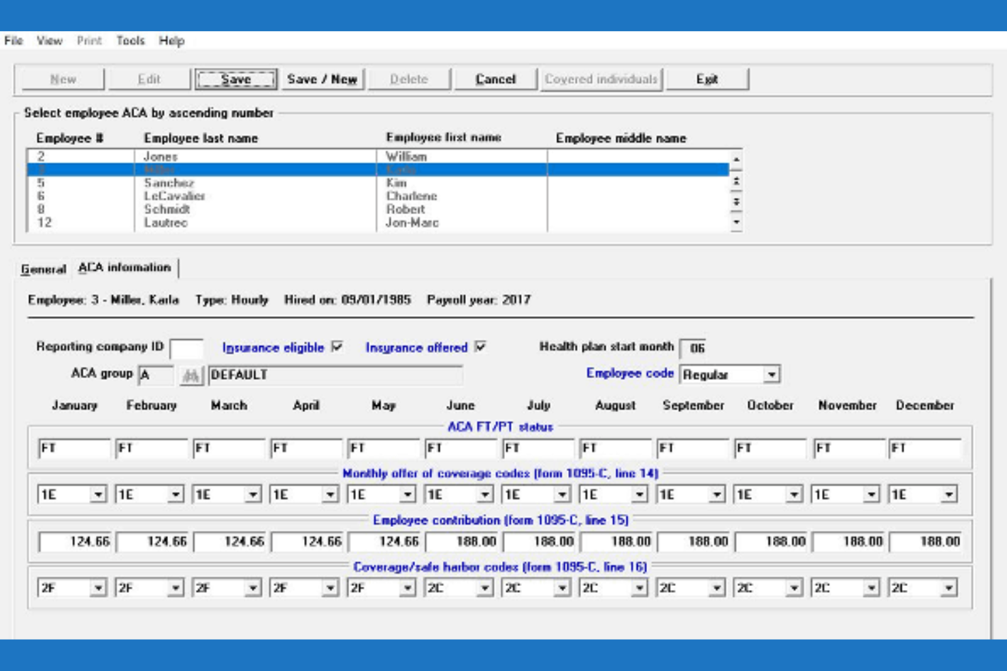
Task: Expand January offer of coverage code dropdown
Action: point(98,494)
